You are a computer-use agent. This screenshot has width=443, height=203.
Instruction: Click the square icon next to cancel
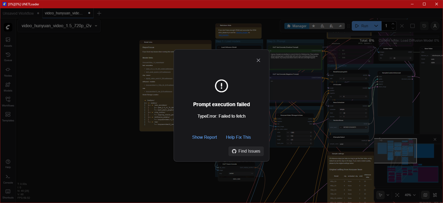[413, 26]
